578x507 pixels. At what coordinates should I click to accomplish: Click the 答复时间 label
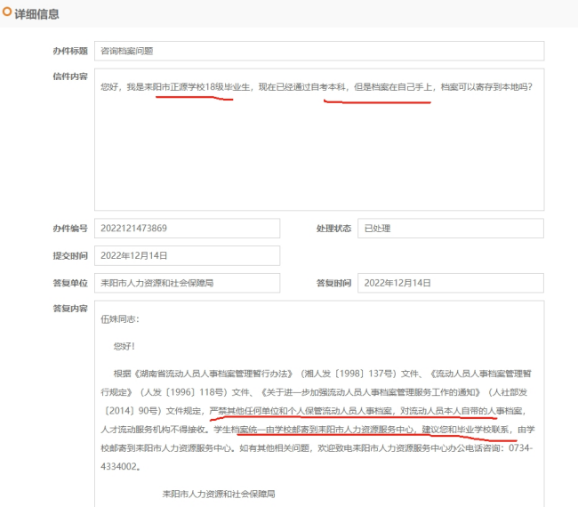point(333,283)
